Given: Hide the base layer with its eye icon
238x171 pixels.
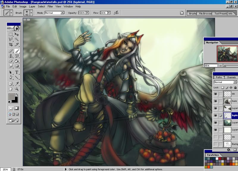Looking at the screenshot, I should pos(215,101).
